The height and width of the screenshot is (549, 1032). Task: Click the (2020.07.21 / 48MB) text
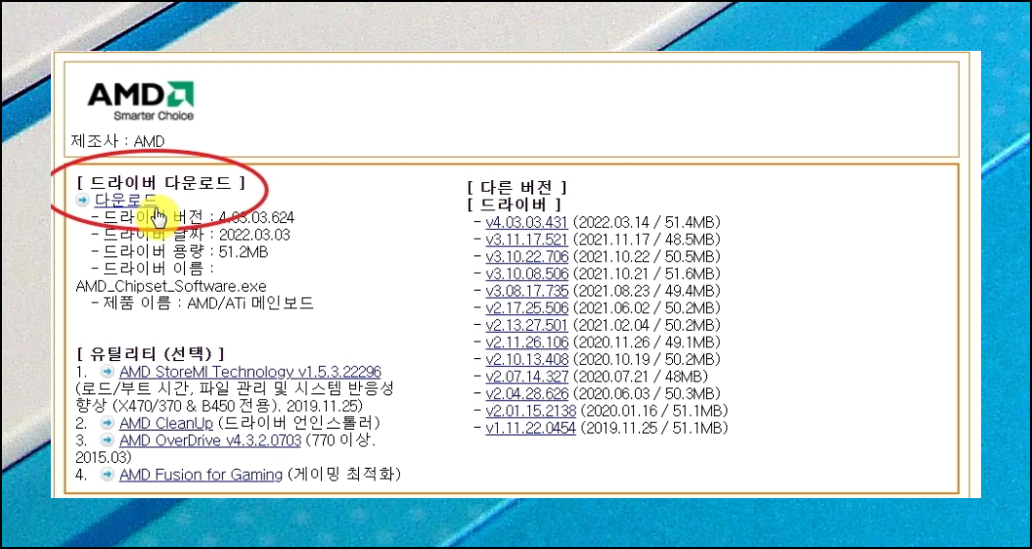tap(641, 377)
